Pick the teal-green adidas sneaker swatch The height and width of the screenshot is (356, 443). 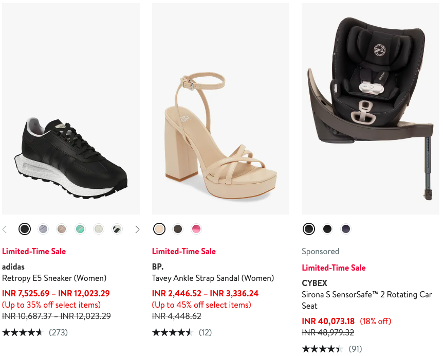click(x=80, y=229)
